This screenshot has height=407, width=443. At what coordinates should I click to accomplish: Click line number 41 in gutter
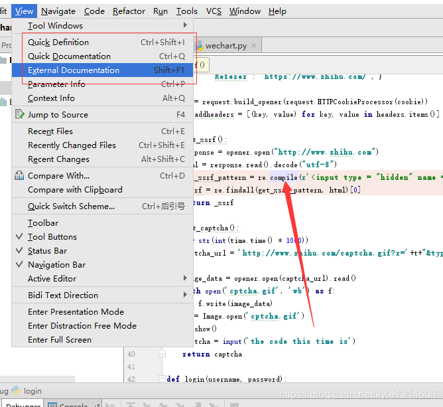(131, 366)
